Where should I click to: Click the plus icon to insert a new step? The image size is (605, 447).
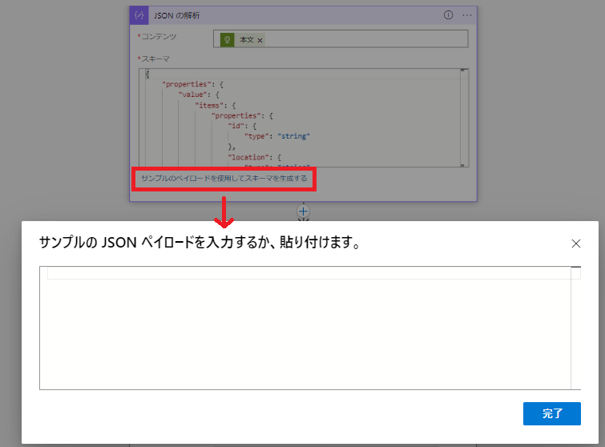coord(303,211)
